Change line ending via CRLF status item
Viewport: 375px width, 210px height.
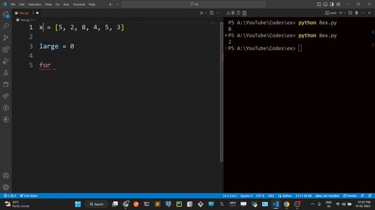pyautogui.click(x=271, y=196)
